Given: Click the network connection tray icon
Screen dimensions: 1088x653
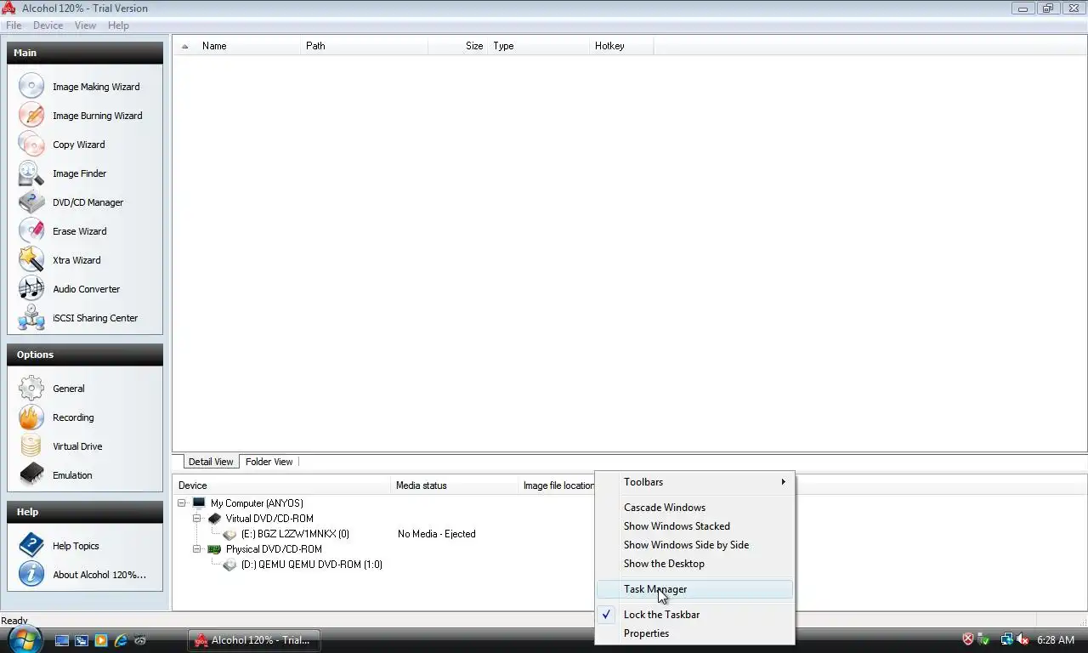Looking at the screenshot, I should coord(1007,639).
